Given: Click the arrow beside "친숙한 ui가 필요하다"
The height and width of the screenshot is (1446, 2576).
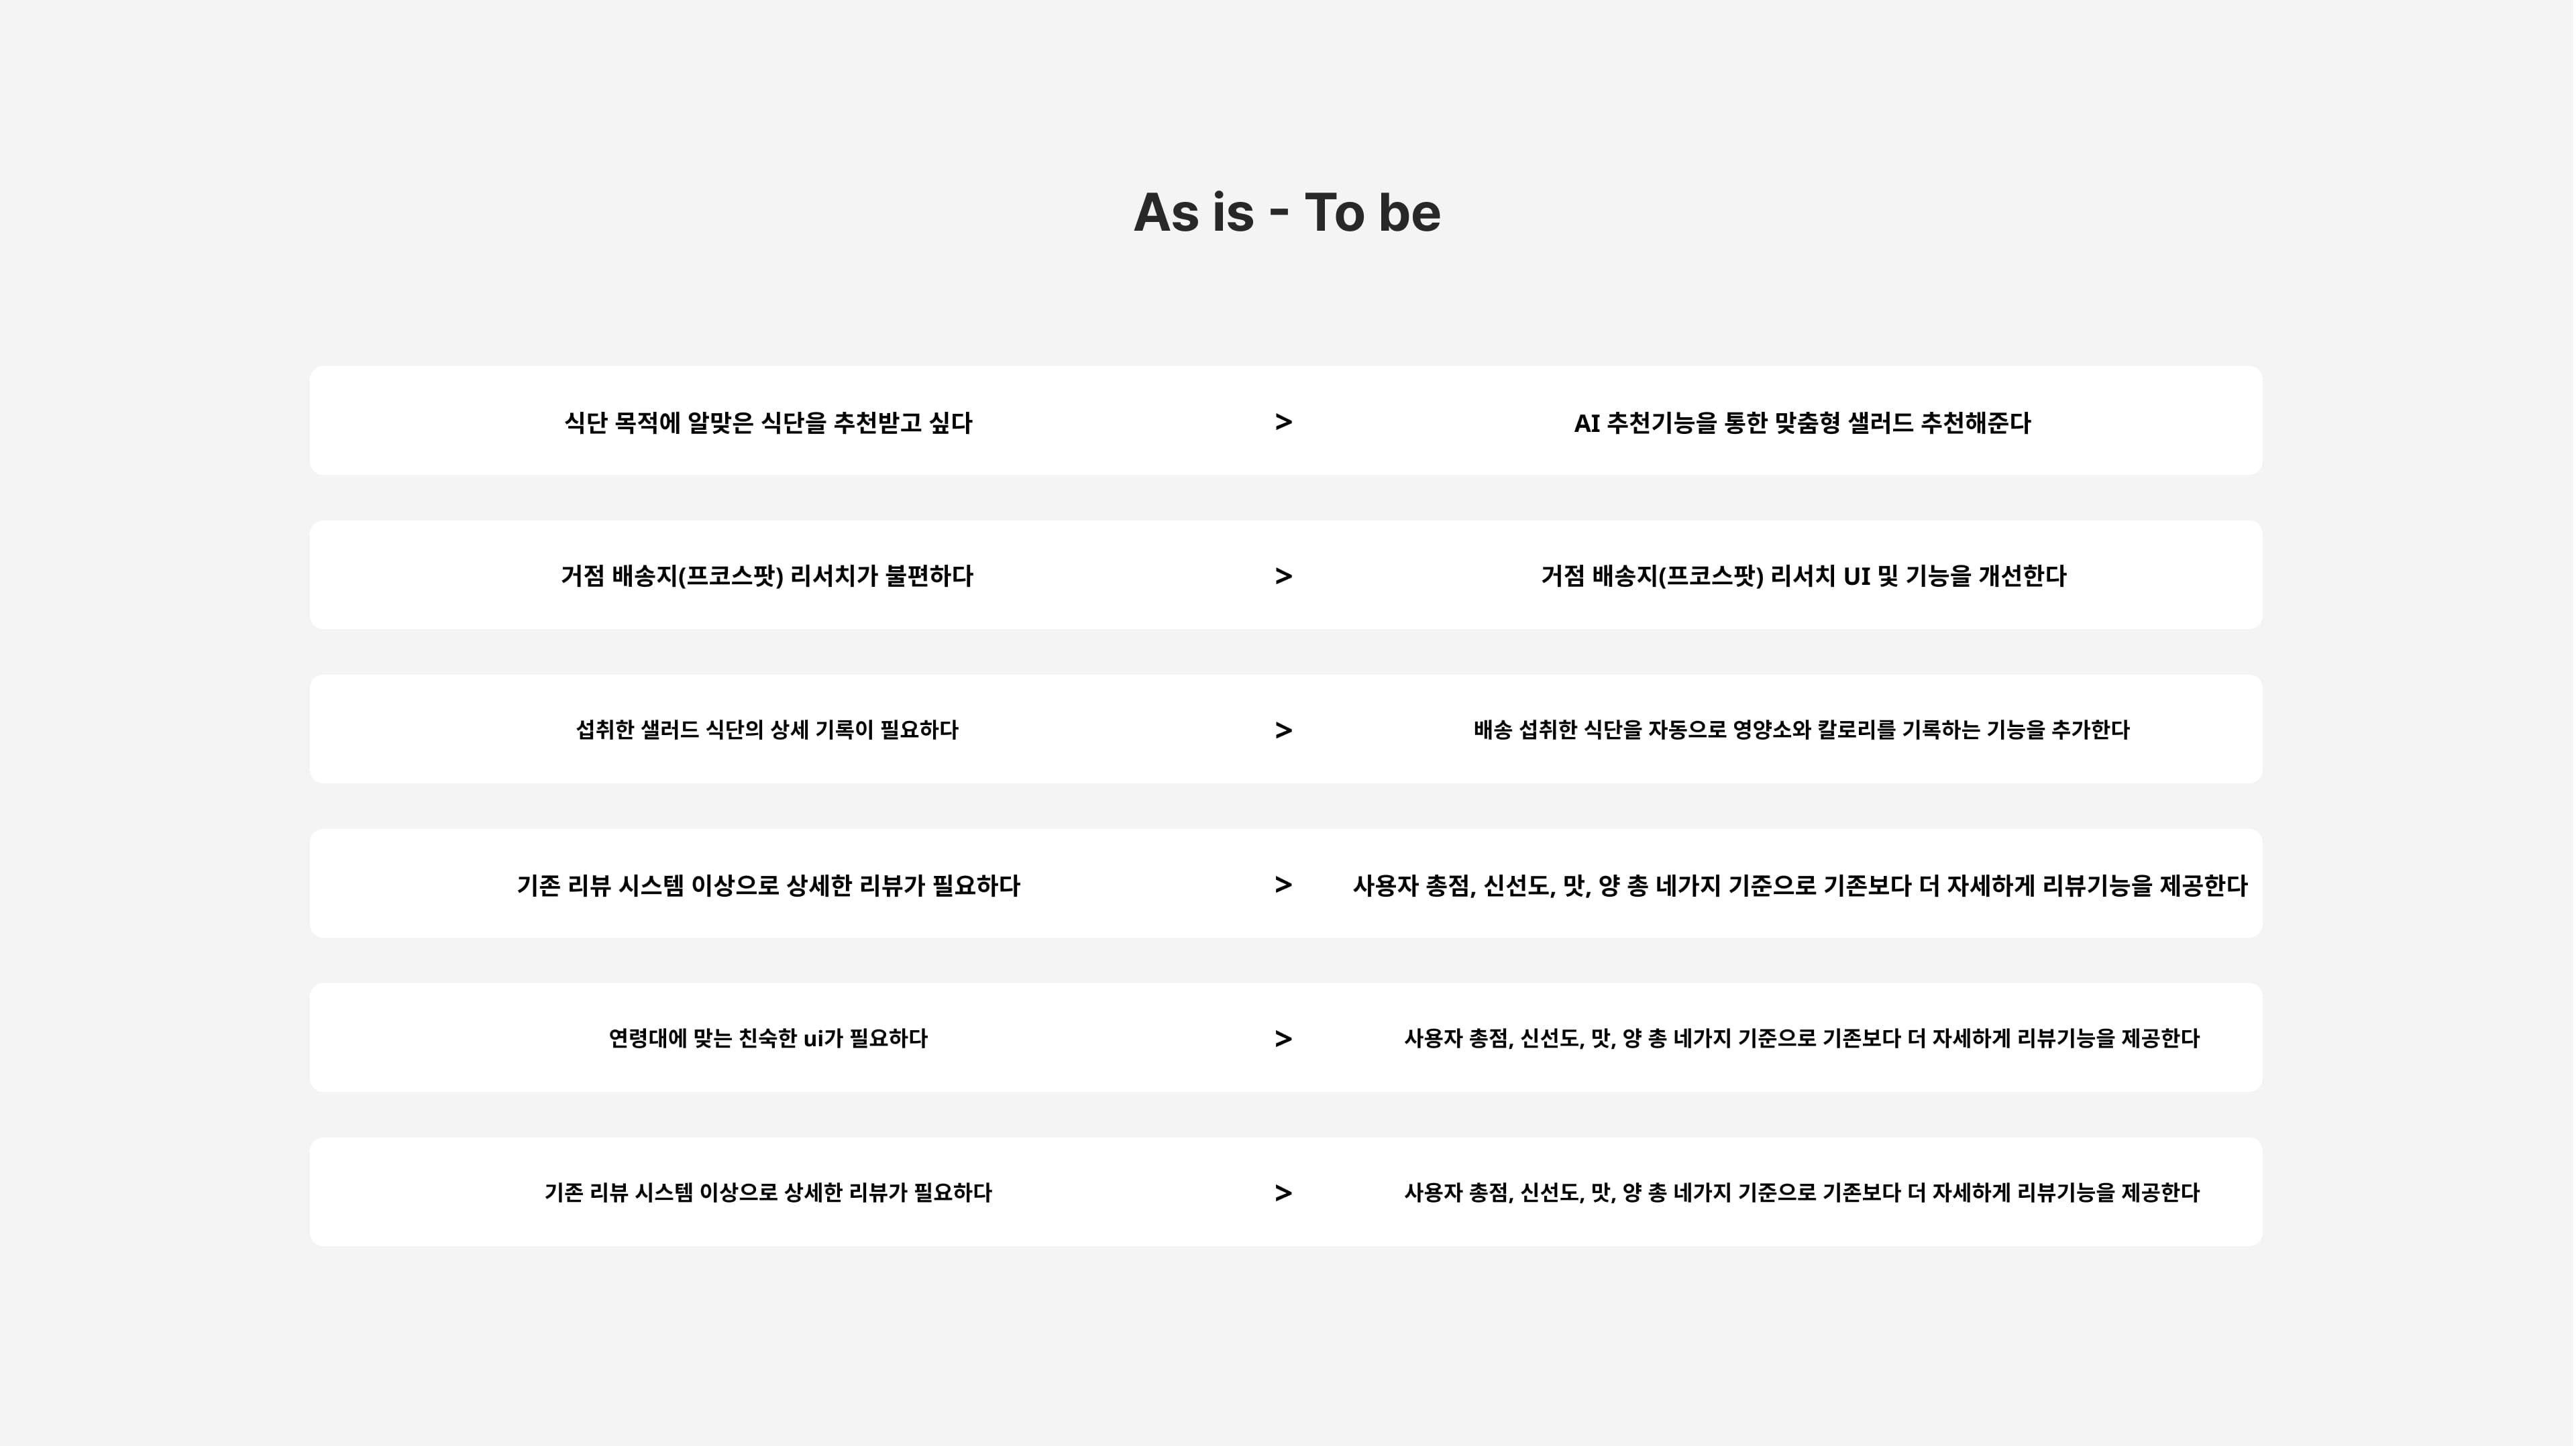Looking at the screenshot, I should click(x=1284, y=1039).
